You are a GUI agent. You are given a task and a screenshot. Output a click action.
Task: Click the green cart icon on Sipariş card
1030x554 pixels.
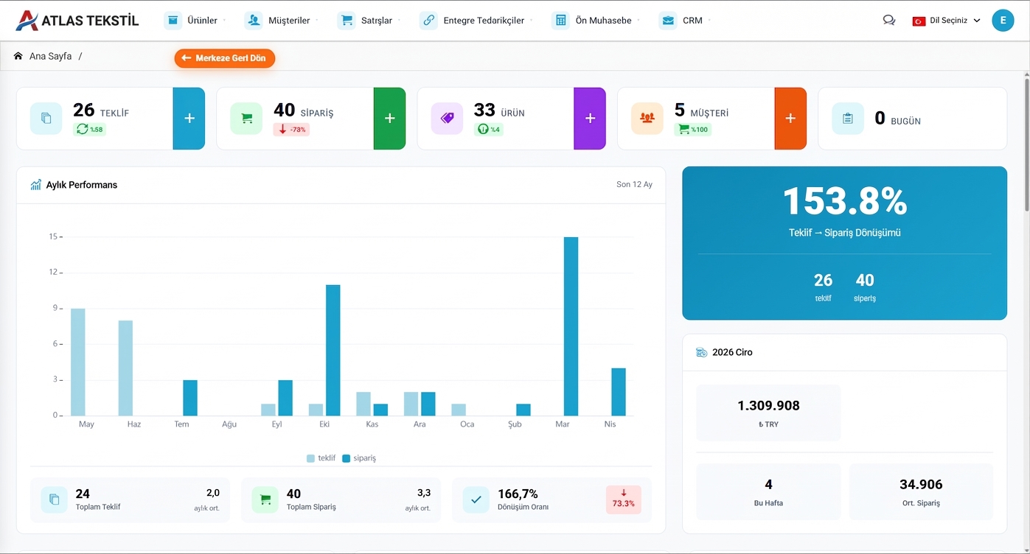[246, 118]
